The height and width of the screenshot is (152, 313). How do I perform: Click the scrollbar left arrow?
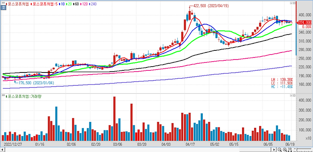coord(2,150)
